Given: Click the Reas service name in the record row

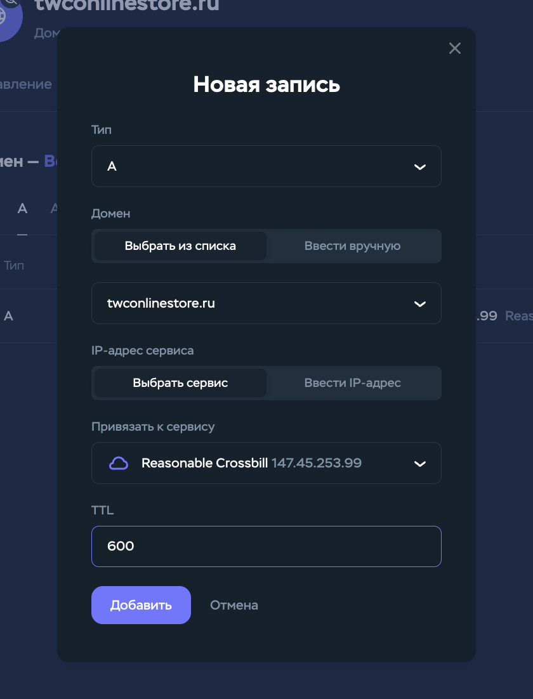Looking at the screenshot, I should [x=518, y=316].
